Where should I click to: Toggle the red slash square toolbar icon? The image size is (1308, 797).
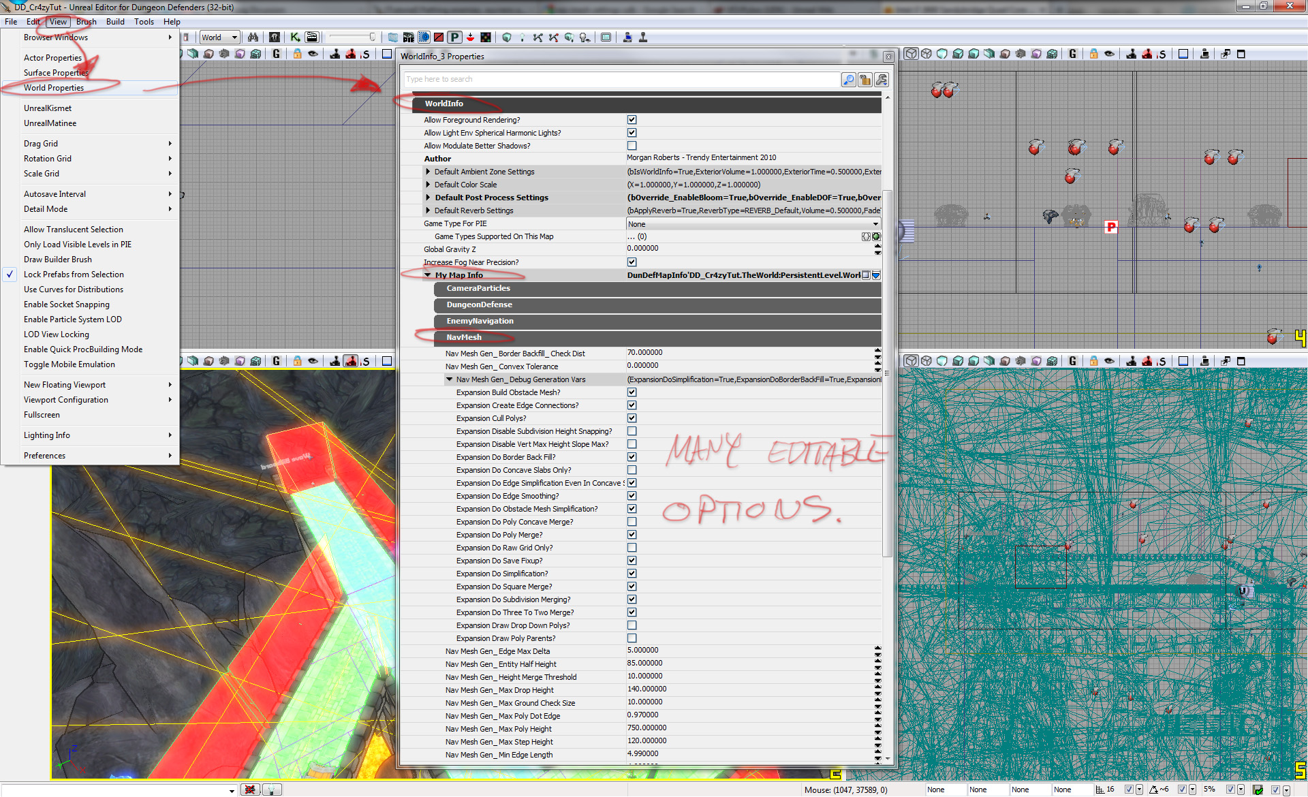pyautogui.click(x=439, y=37)
